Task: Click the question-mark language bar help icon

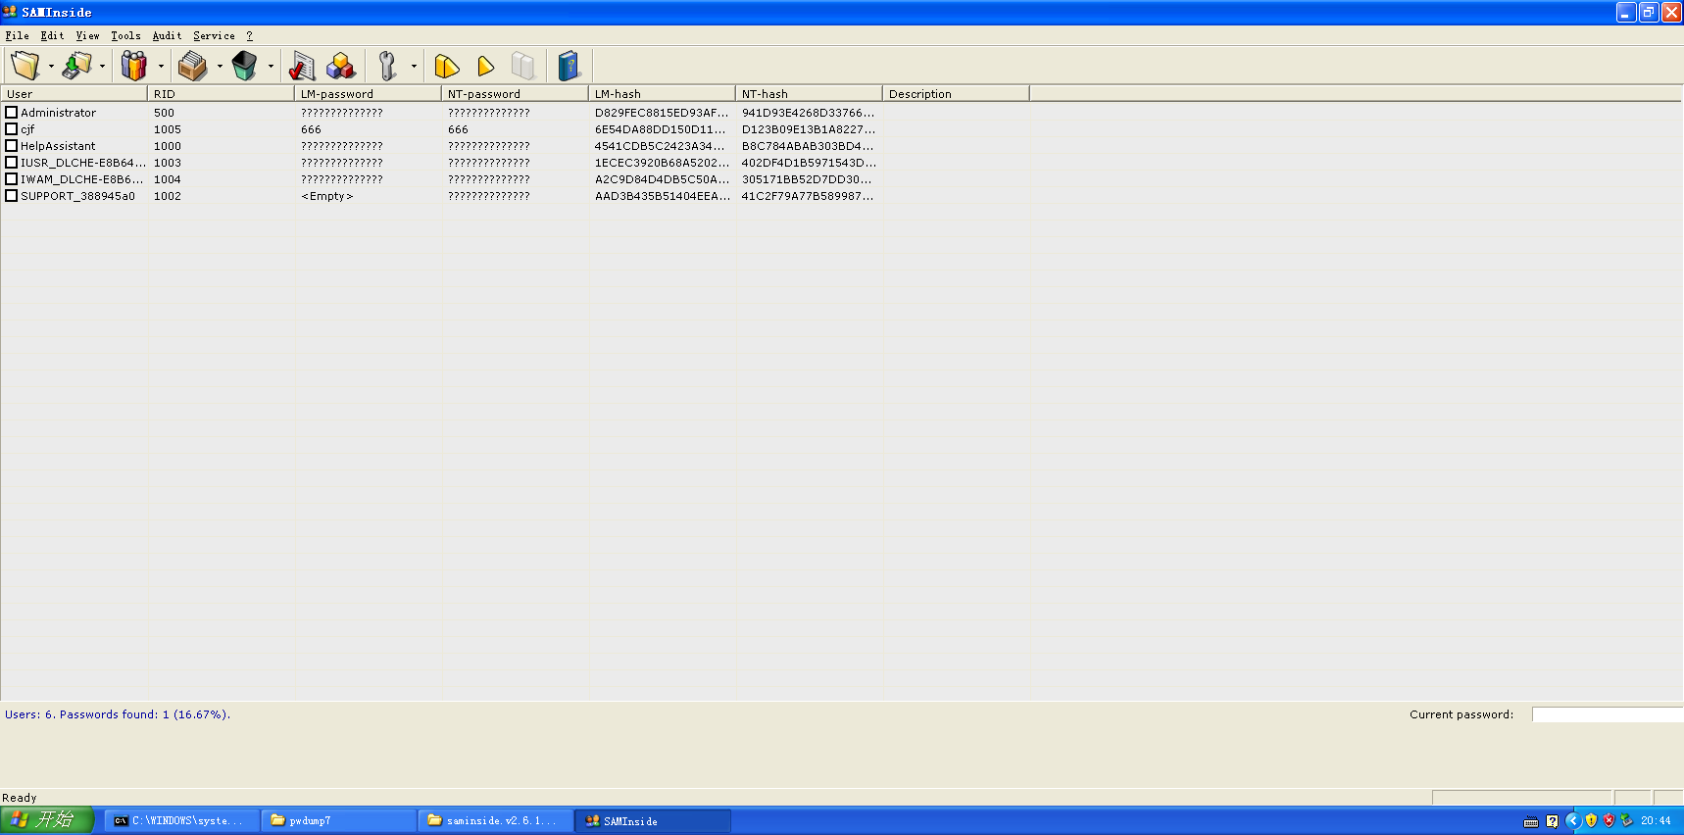Action: [1552, 821]
